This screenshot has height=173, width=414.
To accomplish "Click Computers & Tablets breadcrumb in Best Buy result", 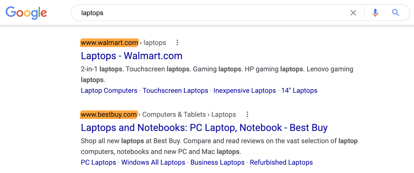I will (x=174, y=114).
